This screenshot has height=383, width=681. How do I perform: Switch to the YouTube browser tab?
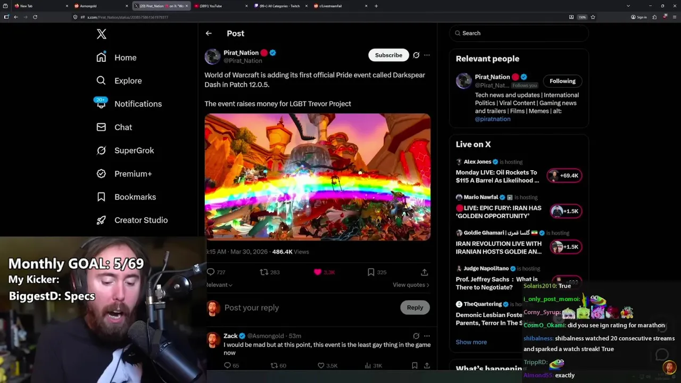click(221, 6)
